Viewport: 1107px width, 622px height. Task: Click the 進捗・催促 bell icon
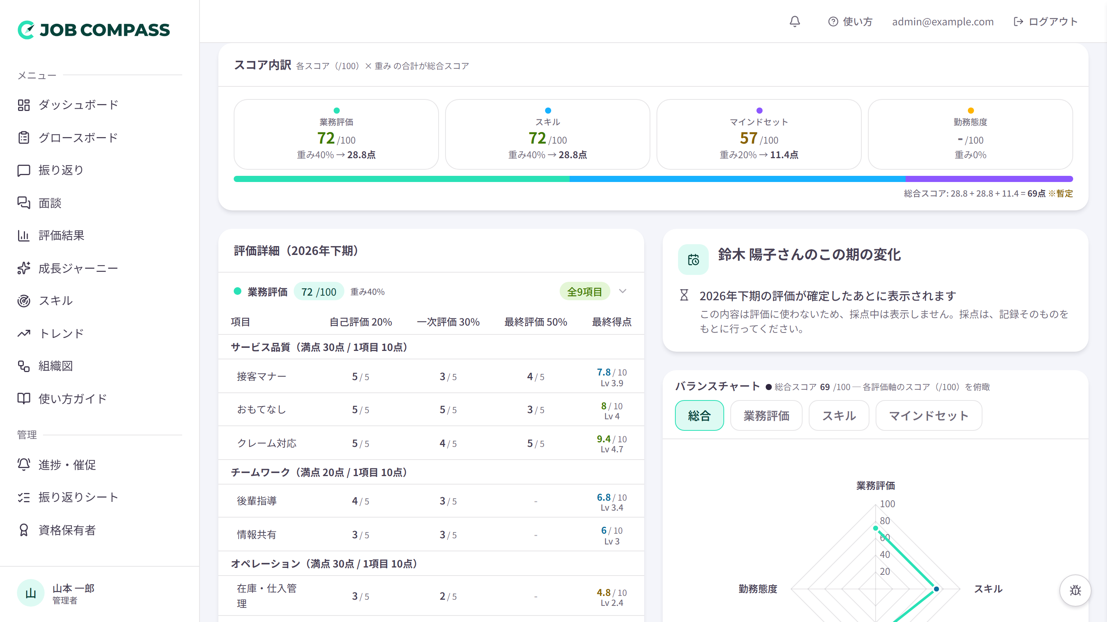pos(23,465)
